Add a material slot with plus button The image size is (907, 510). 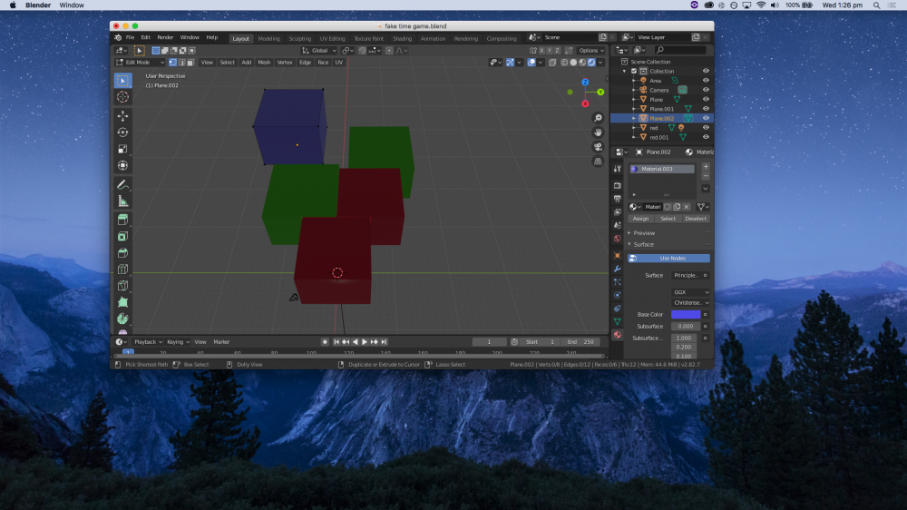pos(706,167)
